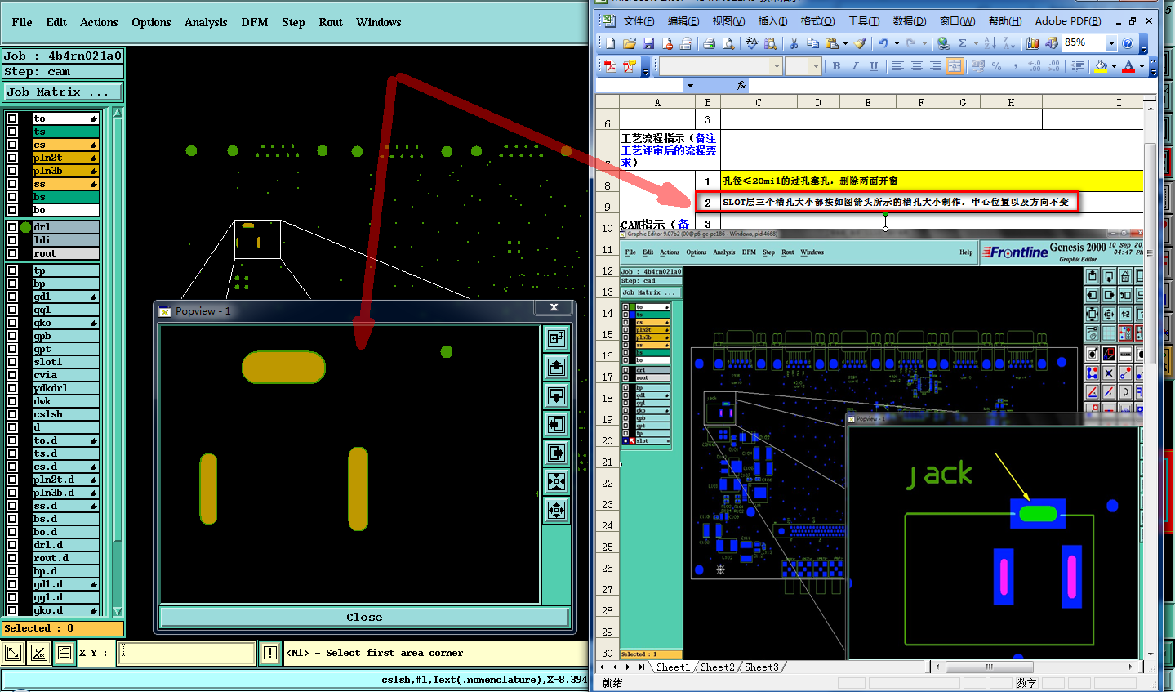Toggle the checkbox for layer slot1
Screen dimensions: 1175x692
tap(12, 362)
